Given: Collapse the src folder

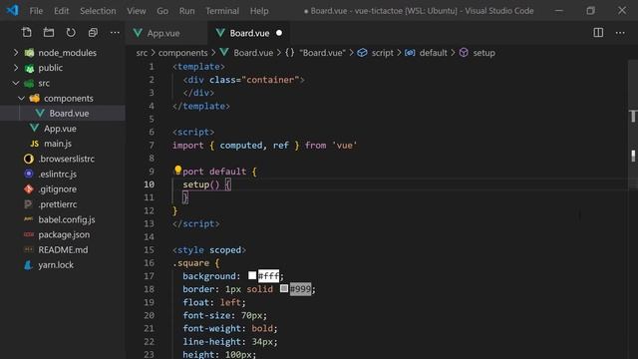Looking at the screenshot, I should [x=16, y=83].
